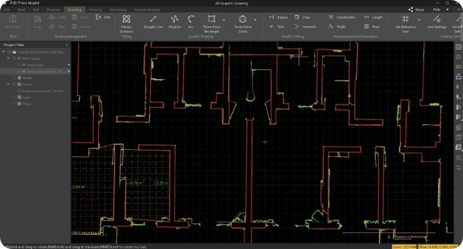Open the Set Reference Line dropdown arrow
The width and height of the screenshot is (463, 249).
[x=419, y=19]
